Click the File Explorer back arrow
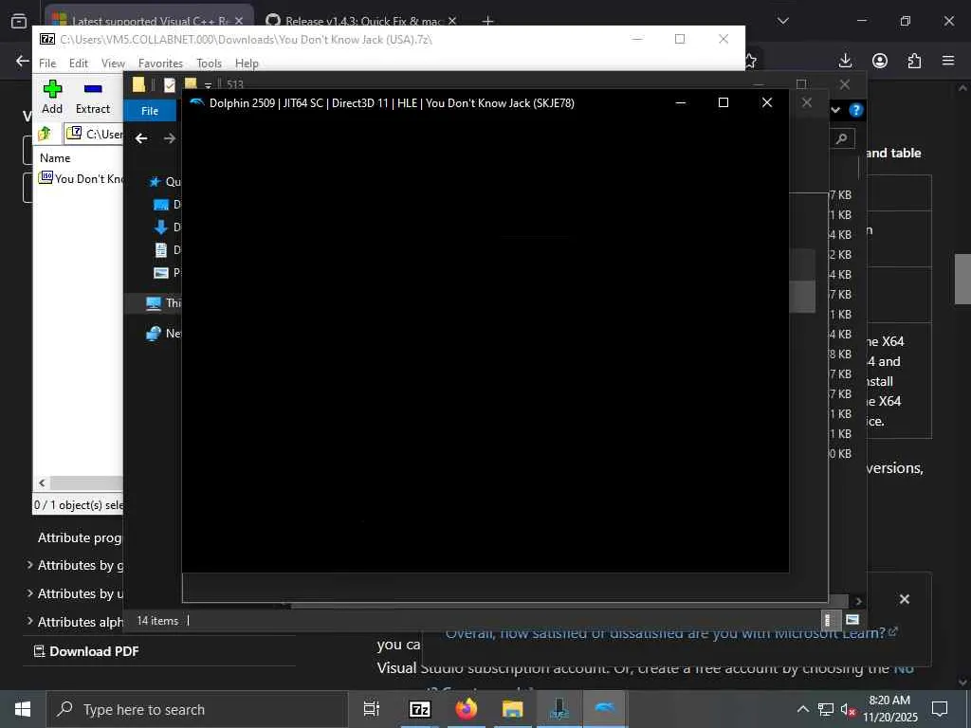Image resolution: width=971 pixels, height=728 pixels. coord(141,138)
